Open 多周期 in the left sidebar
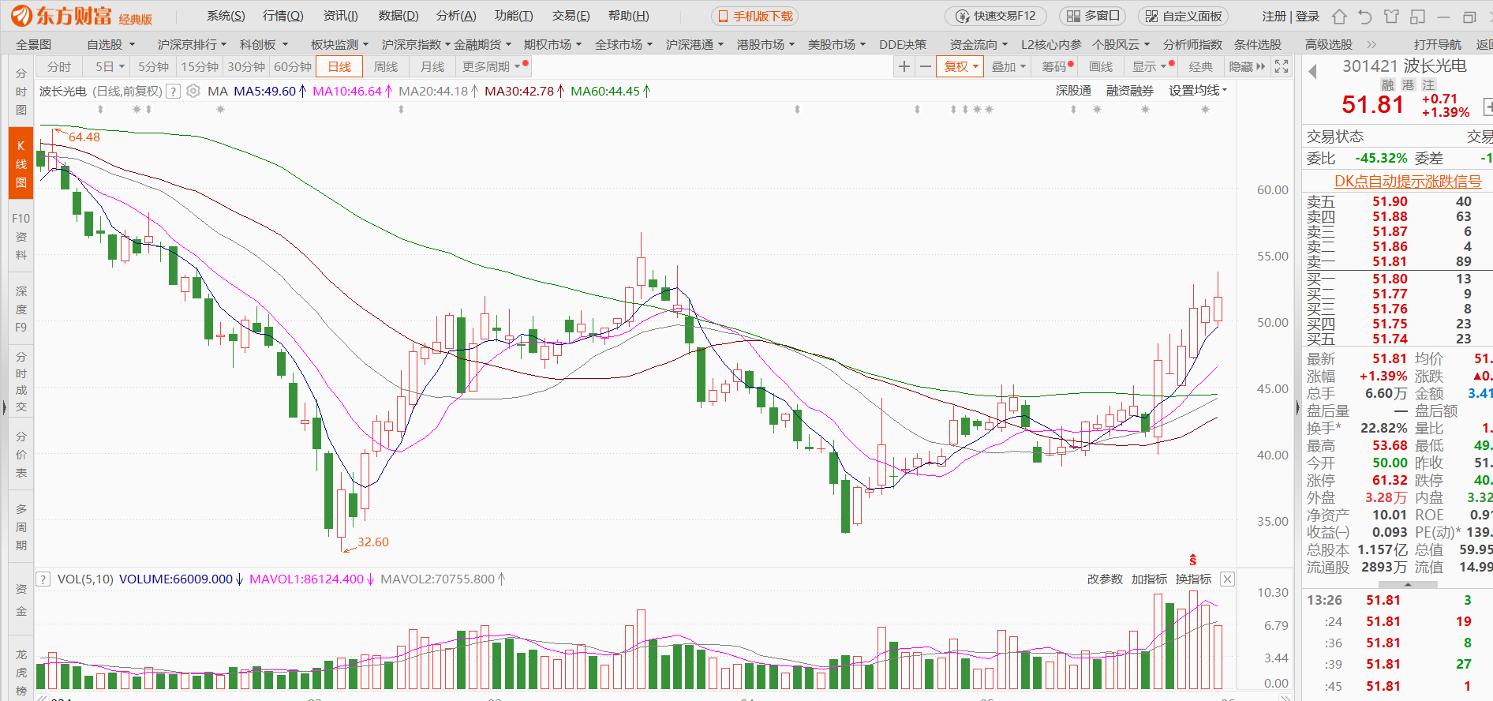 click(x=21, y=527)
